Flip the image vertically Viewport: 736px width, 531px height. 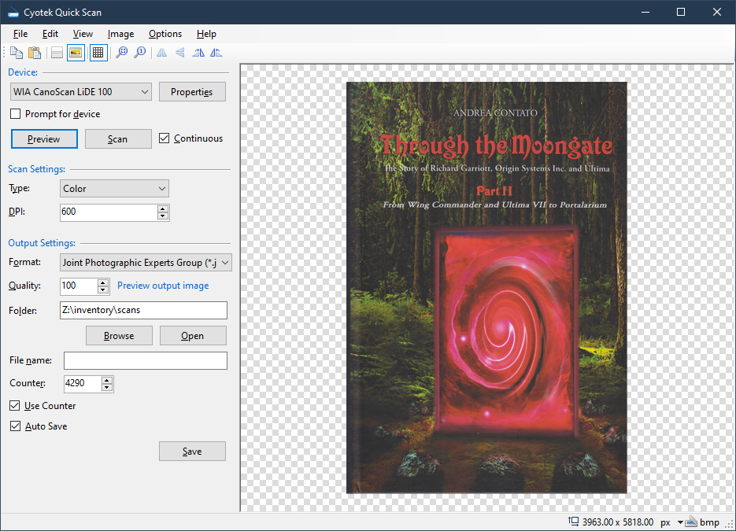coord(179,53)
